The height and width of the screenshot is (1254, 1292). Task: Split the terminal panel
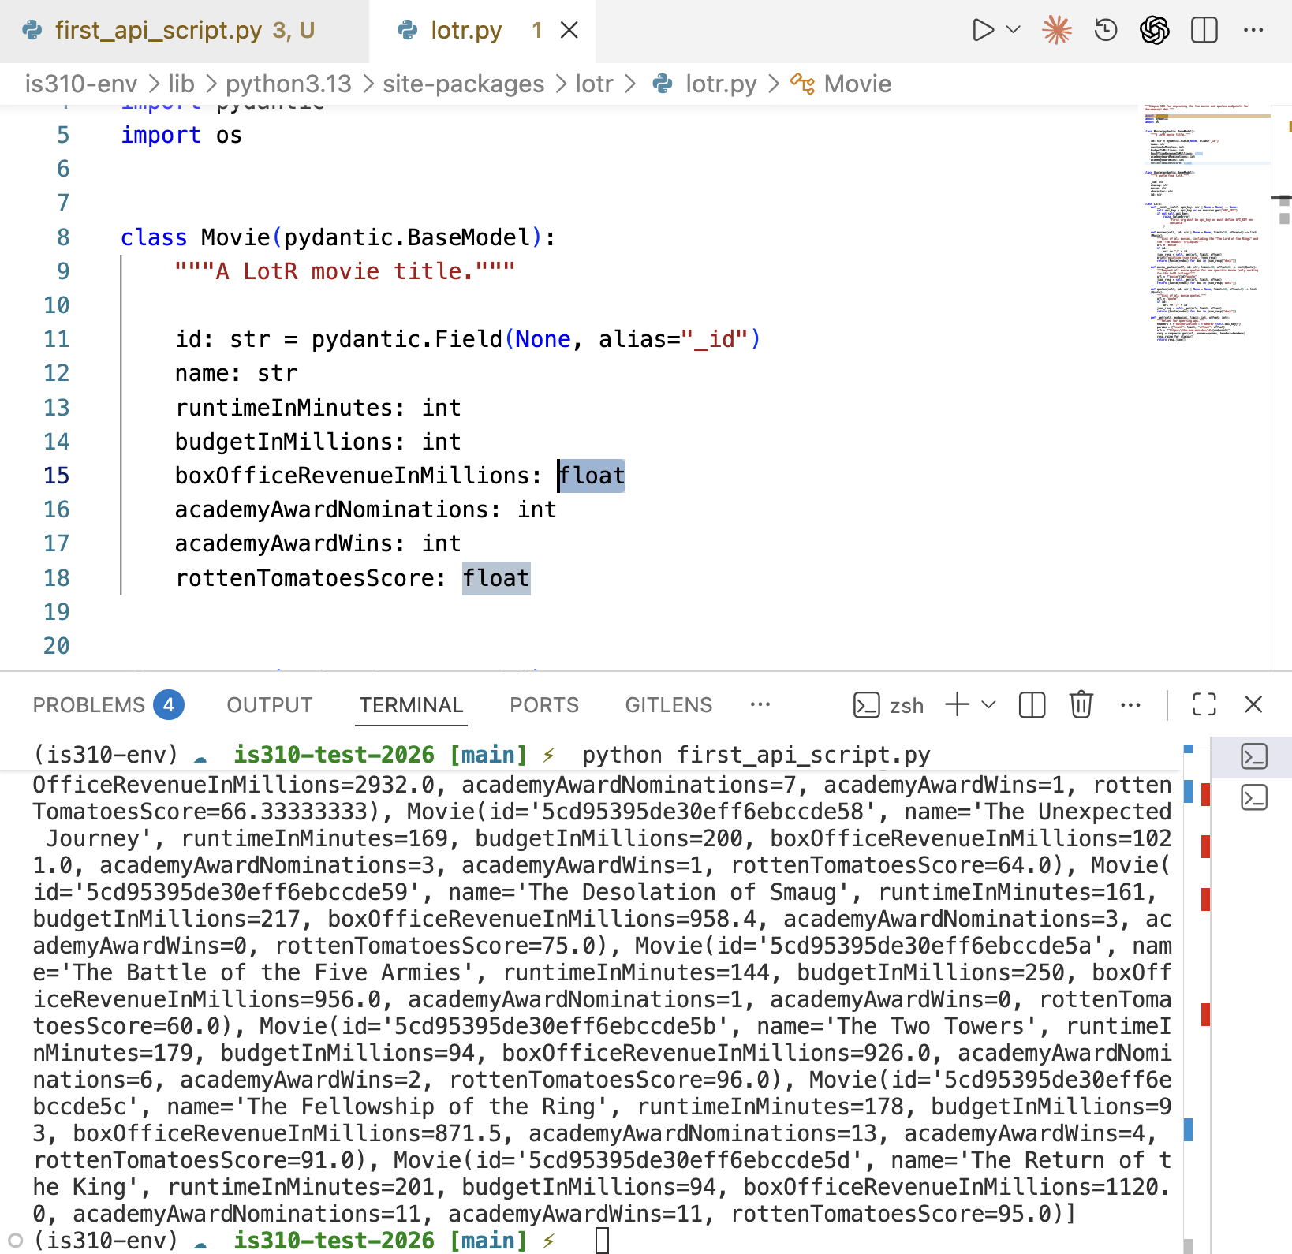pos(1032,704)
